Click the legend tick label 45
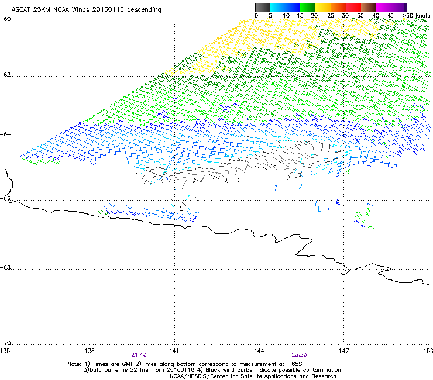Image resolution: width=433 pixels, height=380 pixels. click(390, 16)
